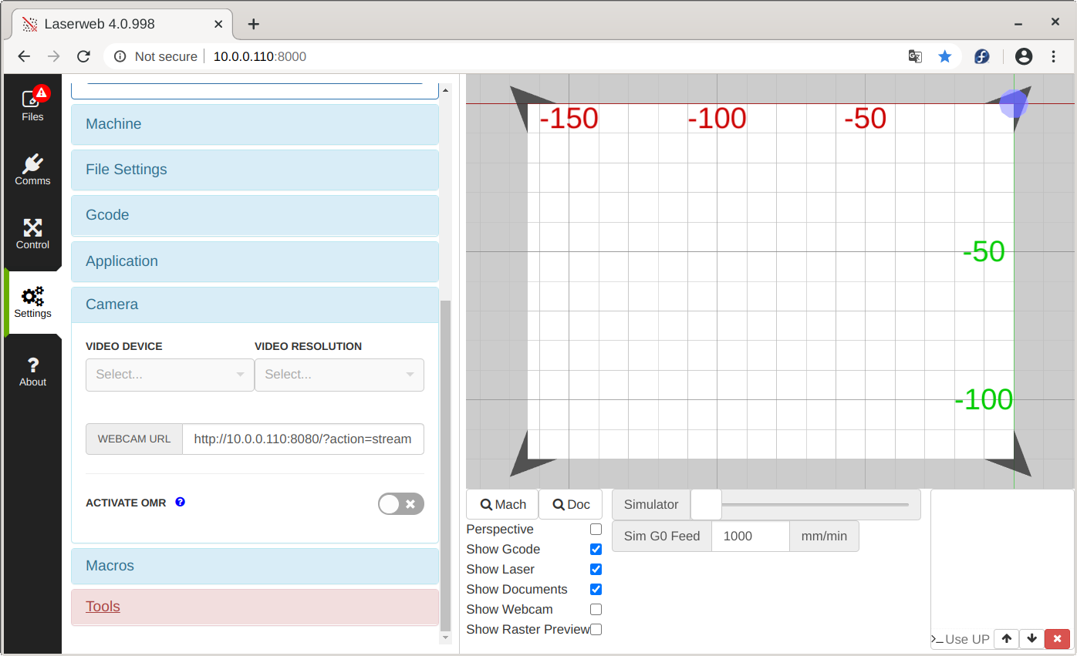The height and width of the screenshot is (656, 1077).
Task: Click the bookmark star icon
Action: tap(944, 56)
